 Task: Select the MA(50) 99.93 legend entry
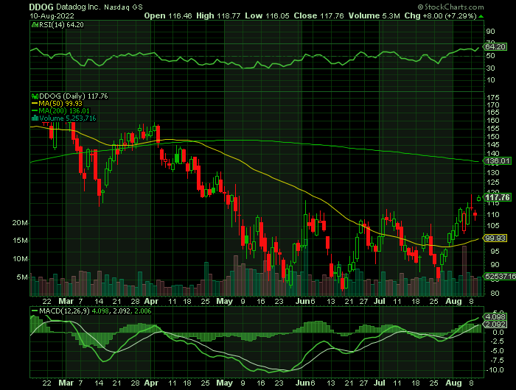click(x=60, y=104)
